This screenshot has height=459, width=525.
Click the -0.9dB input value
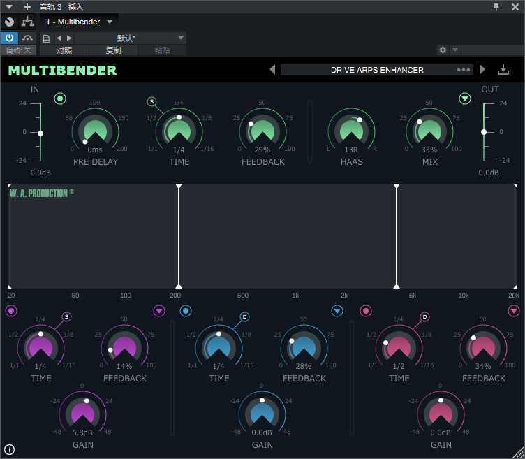pyautogui.click(x=39, y=173)
